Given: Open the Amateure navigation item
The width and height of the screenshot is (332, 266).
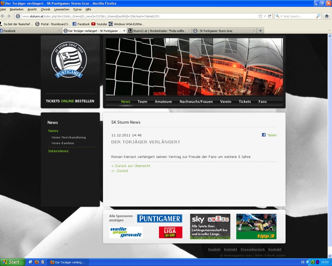Looking at the screenshot, I should tap(163, 102).
